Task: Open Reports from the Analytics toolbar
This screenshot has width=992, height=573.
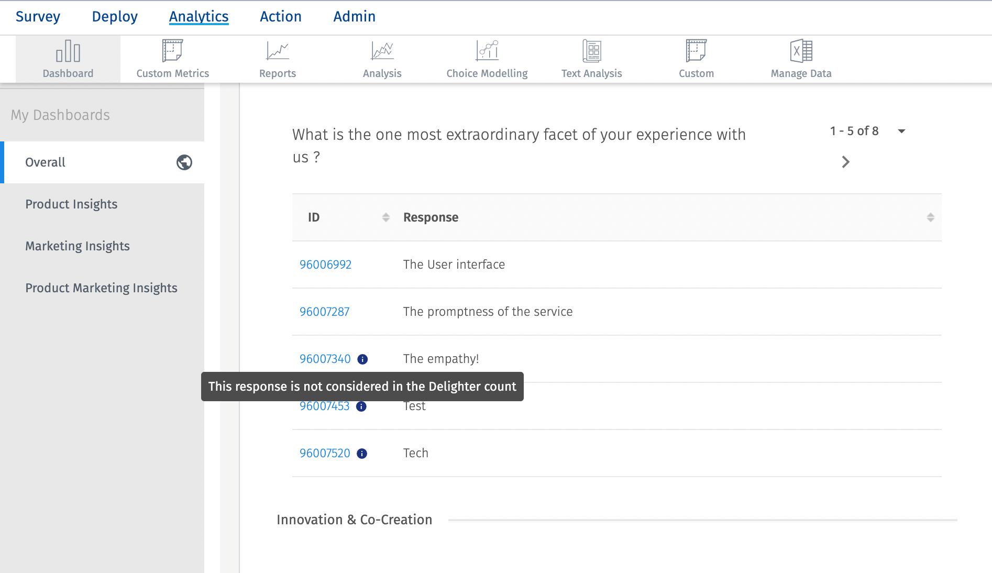Action: pyautogui.click(x=277, y=58)
